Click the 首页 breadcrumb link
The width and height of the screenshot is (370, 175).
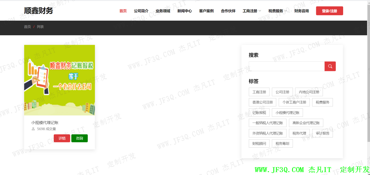(27, 27)
